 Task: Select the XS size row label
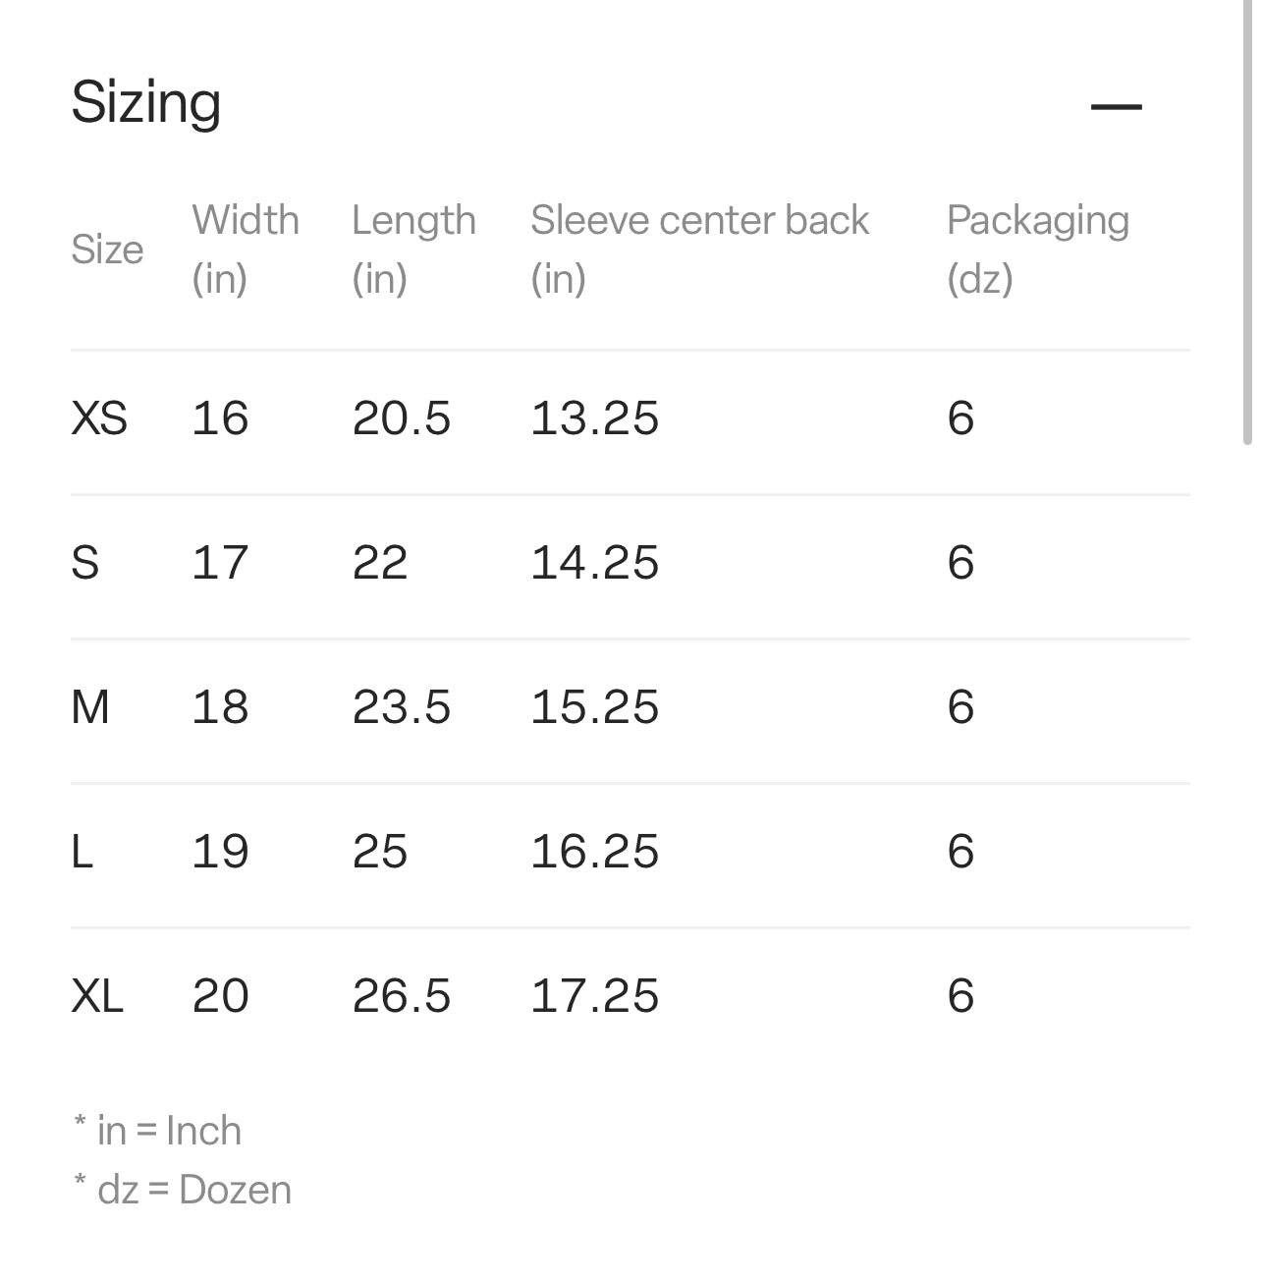coord(99,418)
